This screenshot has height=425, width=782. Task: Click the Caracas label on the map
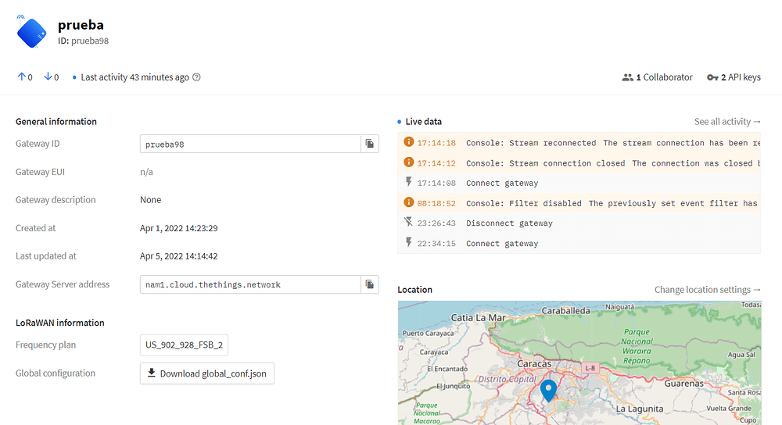pos(534,364)
